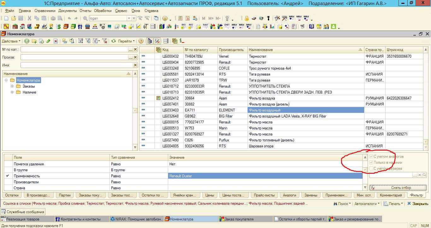Toggle the Страна filter row checkbox
This screenshot has width=431, height=228.
8,188
